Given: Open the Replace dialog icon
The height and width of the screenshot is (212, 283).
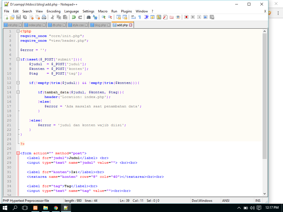Looking at the screenshot, I should tap(95, 17).
